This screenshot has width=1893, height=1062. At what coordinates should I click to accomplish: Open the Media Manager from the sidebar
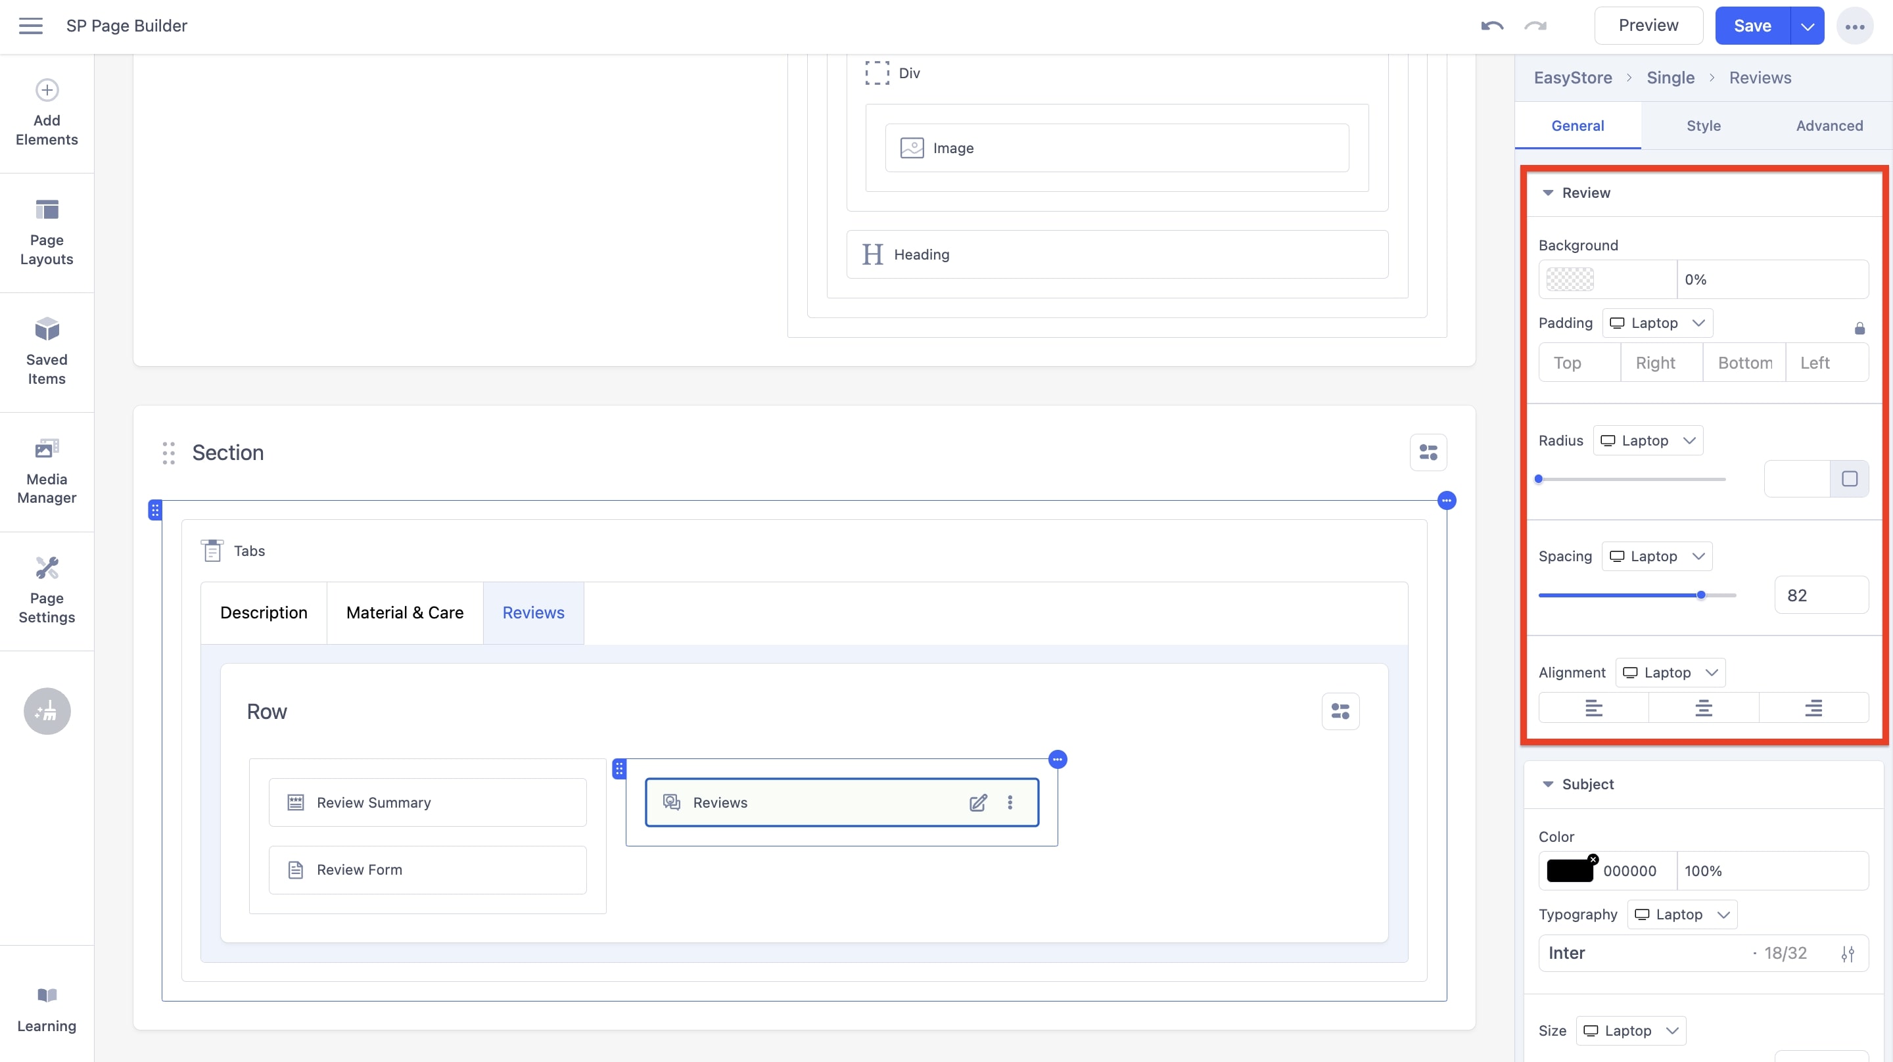point(46,448)
